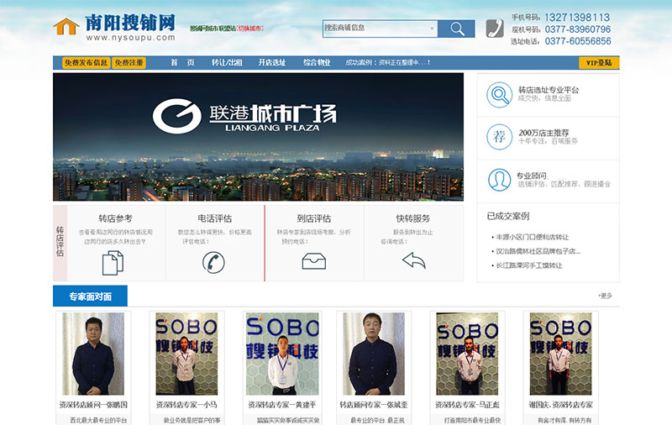
Task: Select the 专家面对面 tab
Action: (90, 296)
